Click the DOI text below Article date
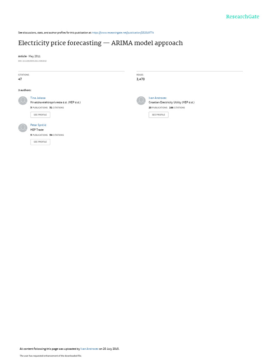This screenshot has height=364, width=273. pyautogui.click(x=32, y=61)
